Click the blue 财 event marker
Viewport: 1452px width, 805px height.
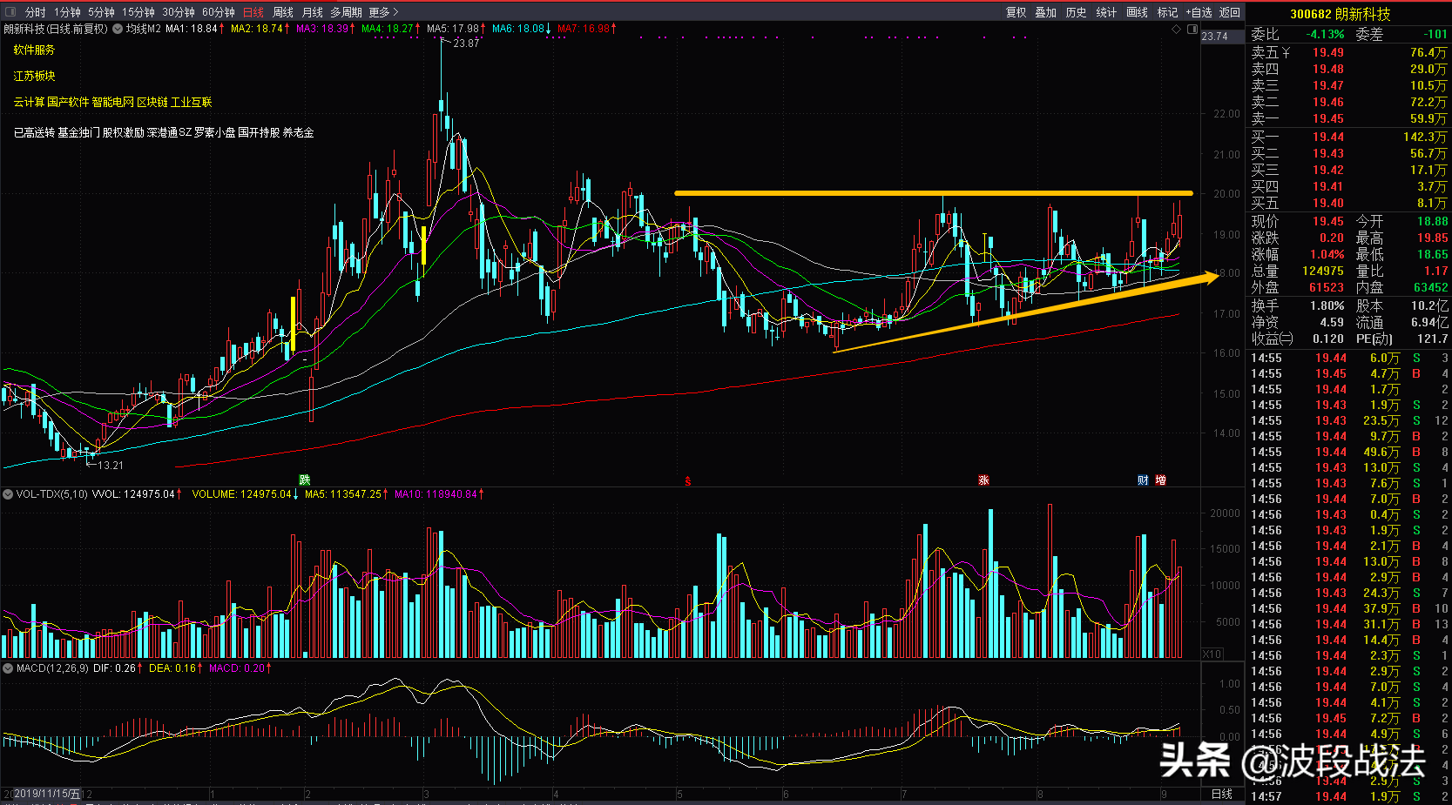click(x=1143, y=480)
